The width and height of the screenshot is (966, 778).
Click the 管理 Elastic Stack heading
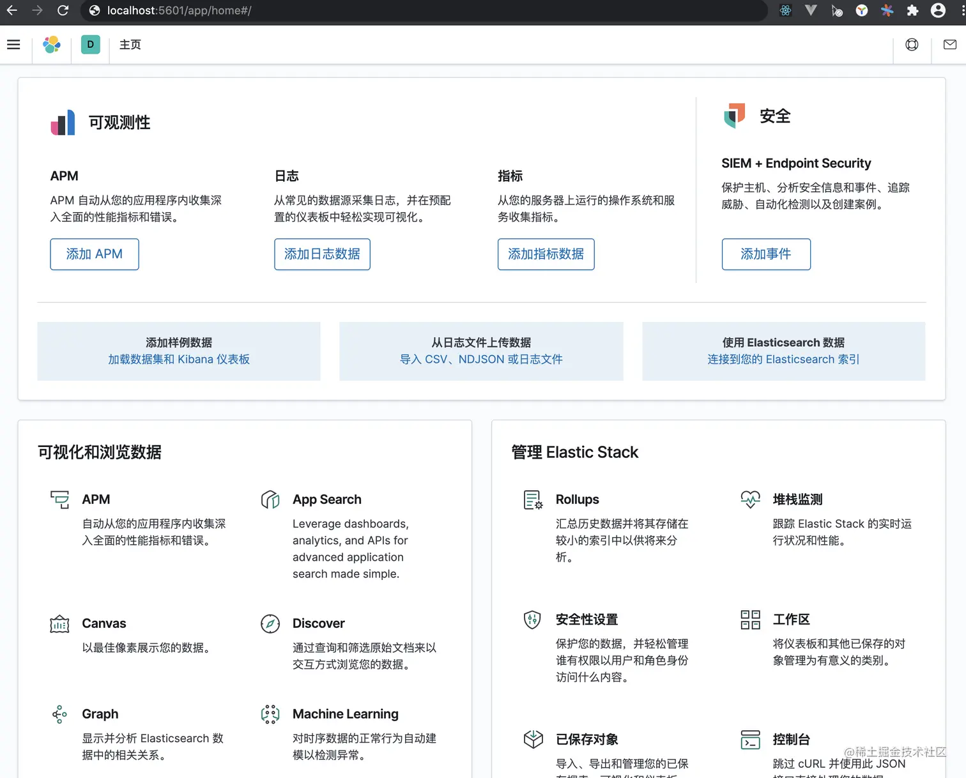tap(575, 452)
